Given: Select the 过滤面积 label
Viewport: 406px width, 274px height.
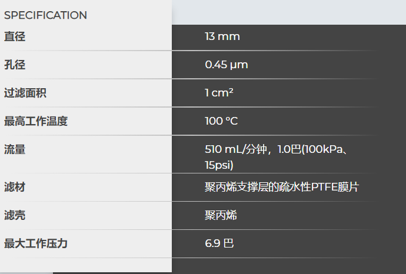Looking at the screenshot, I should 25,93.
